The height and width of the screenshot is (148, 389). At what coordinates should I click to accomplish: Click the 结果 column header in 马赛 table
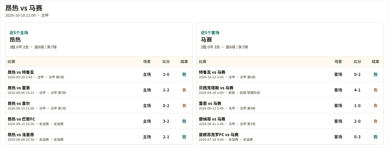375,62
